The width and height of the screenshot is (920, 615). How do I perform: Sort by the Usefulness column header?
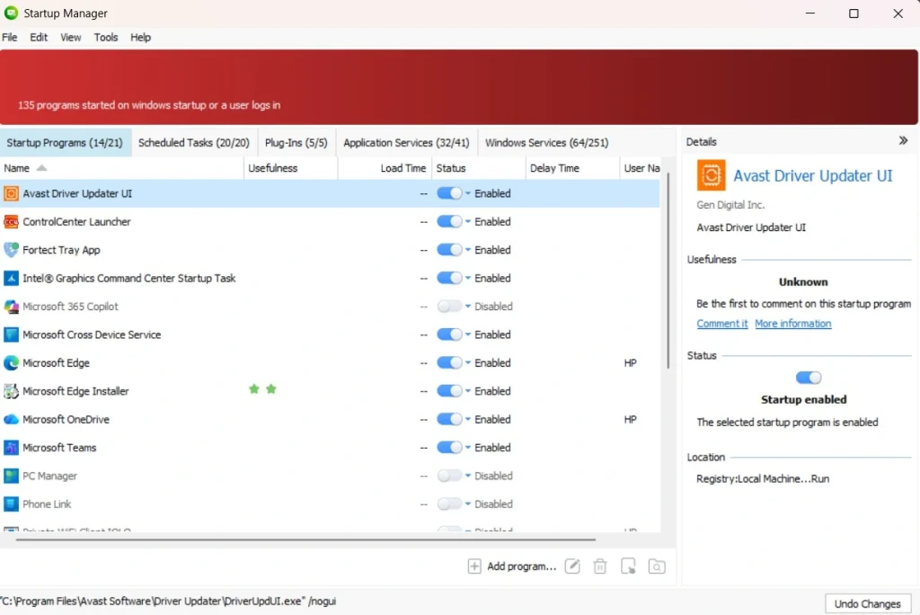coord(290,168)
